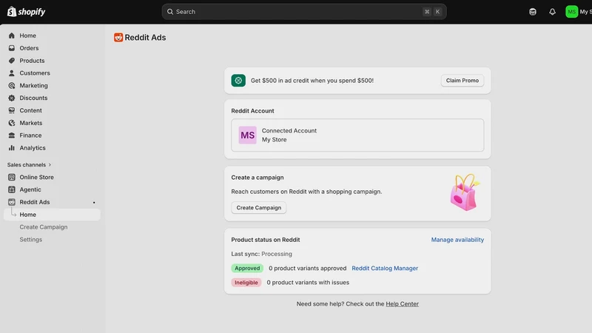592x333 pixels.
Task: Click the Marketing target icon
Action: (x=12, y=85)
